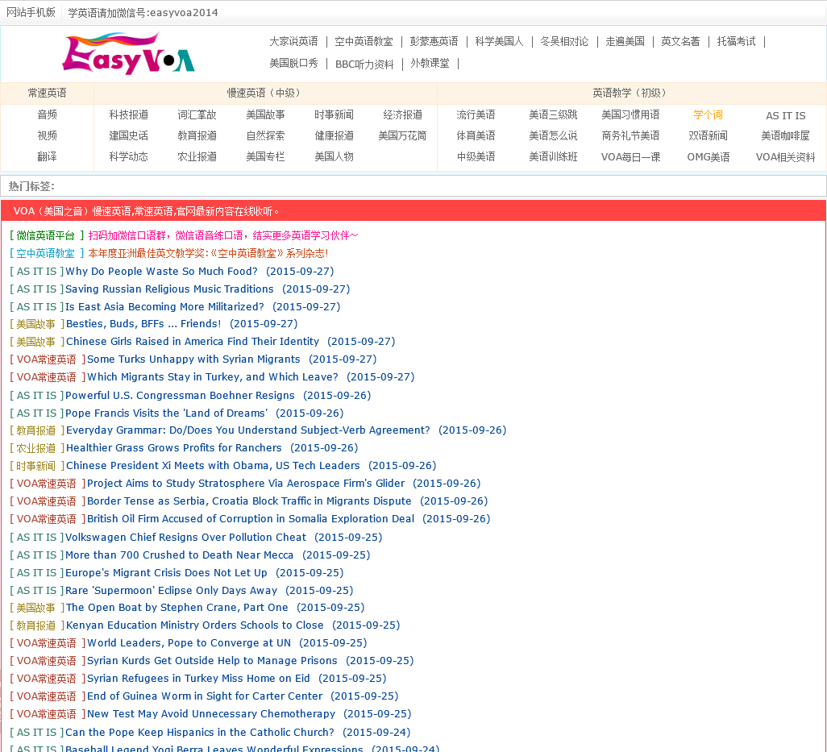Open 美国专栏 category
This screenshot has height=752, width=827.
coord(266,156)
